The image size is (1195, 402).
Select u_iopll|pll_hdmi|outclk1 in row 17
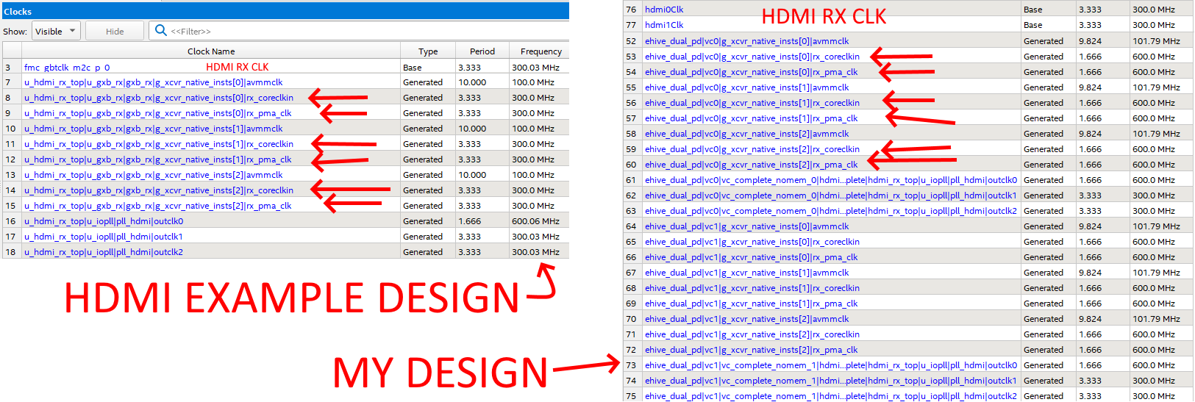pyautogui.click(x=104, y=237)
